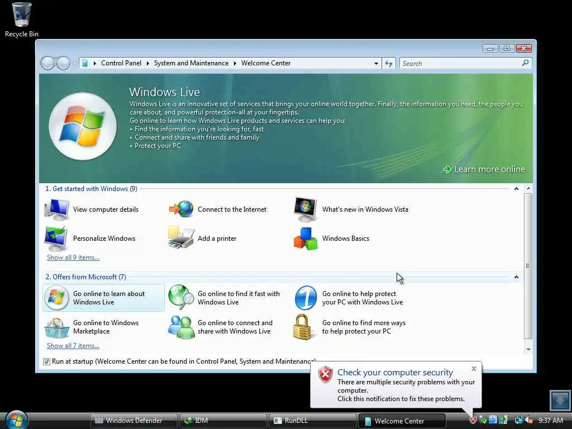
Task: Open recent pages dropdown next to Forward
Action: pyautogui.click(x=74, y=64)
